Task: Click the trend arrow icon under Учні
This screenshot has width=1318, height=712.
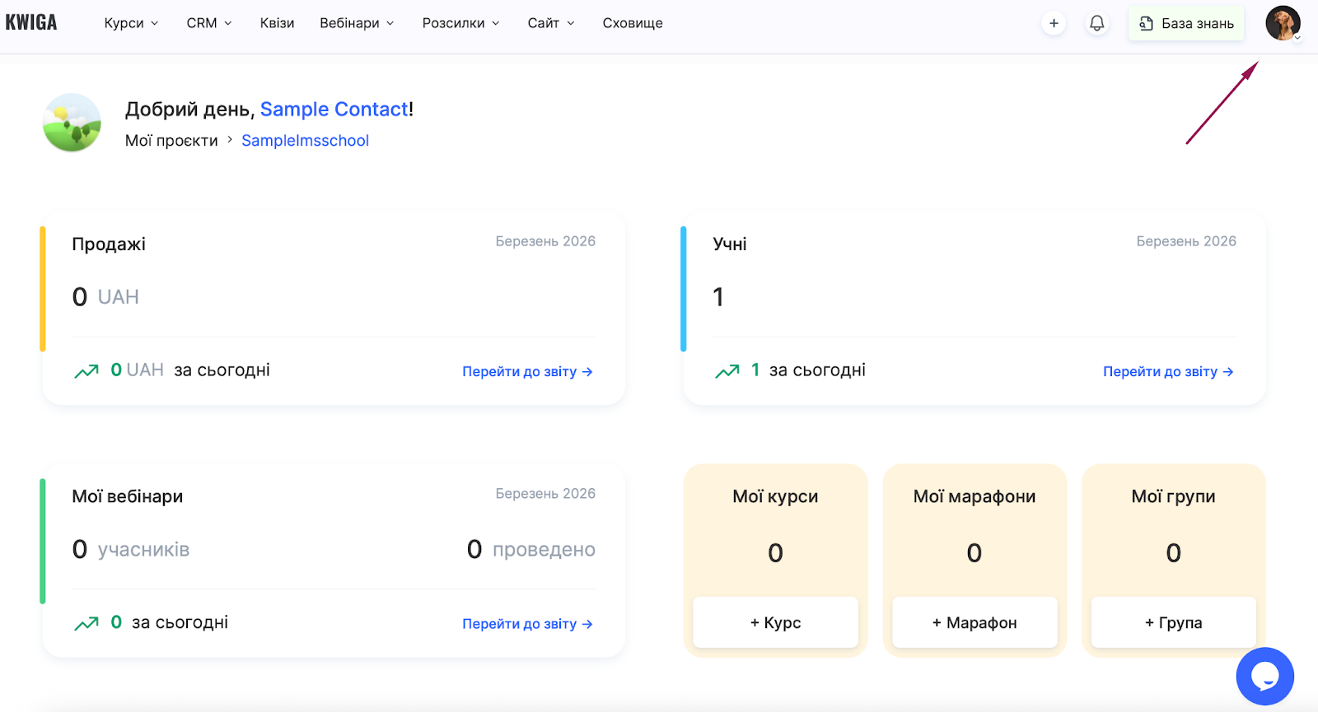Action: tap(727, 371)
